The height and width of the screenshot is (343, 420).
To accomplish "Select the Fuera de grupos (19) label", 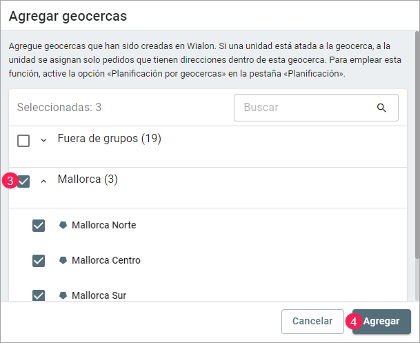I will [x=109, y=139].
